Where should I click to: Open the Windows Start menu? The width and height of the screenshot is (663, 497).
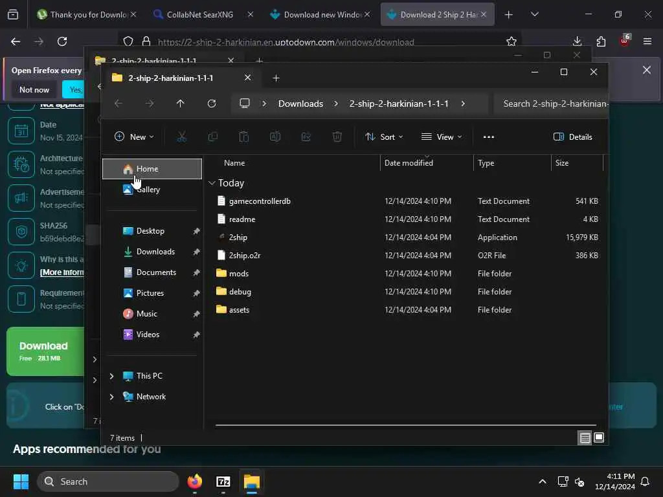pyautogui.click(x=21, y=481)
